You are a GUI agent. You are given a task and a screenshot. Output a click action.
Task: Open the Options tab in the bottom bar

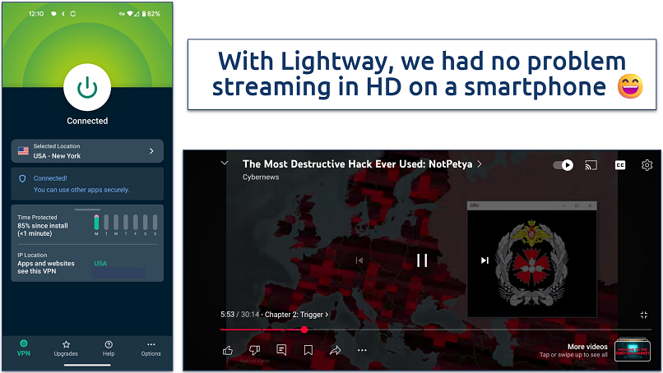click(151, 348)
